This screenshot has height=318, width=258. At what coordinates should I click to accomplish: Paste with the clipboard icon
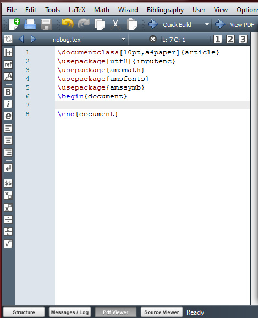click(x=131, y=24)
